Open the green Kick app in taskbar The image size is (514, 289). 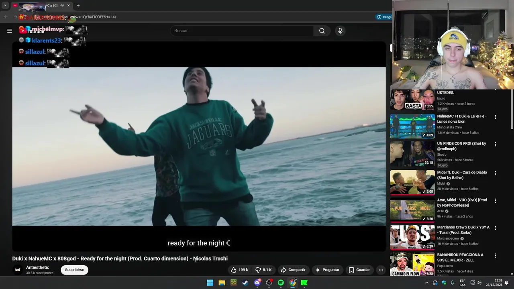click(x=304, y=283)
